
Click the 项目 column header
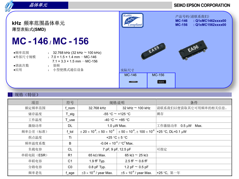pyautogui.click(x=35, y=103)
